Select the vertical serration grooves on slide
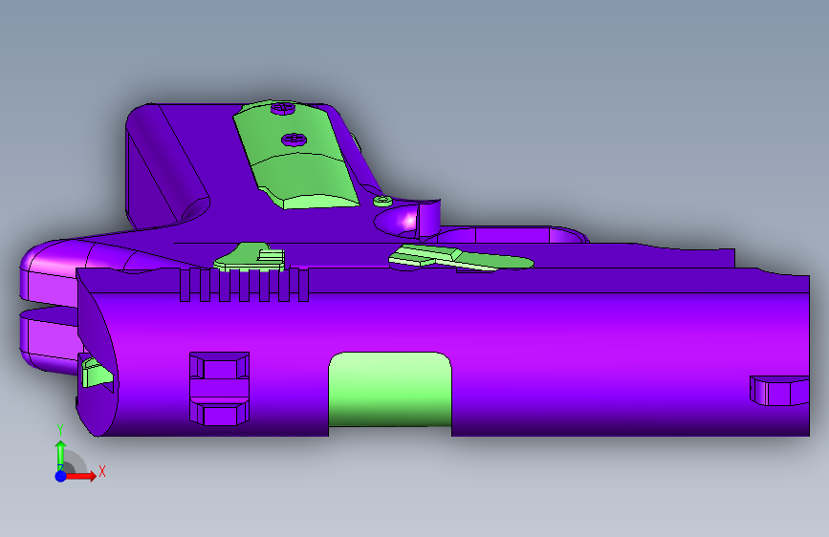 pyautogui.click(x=244, y=285)
